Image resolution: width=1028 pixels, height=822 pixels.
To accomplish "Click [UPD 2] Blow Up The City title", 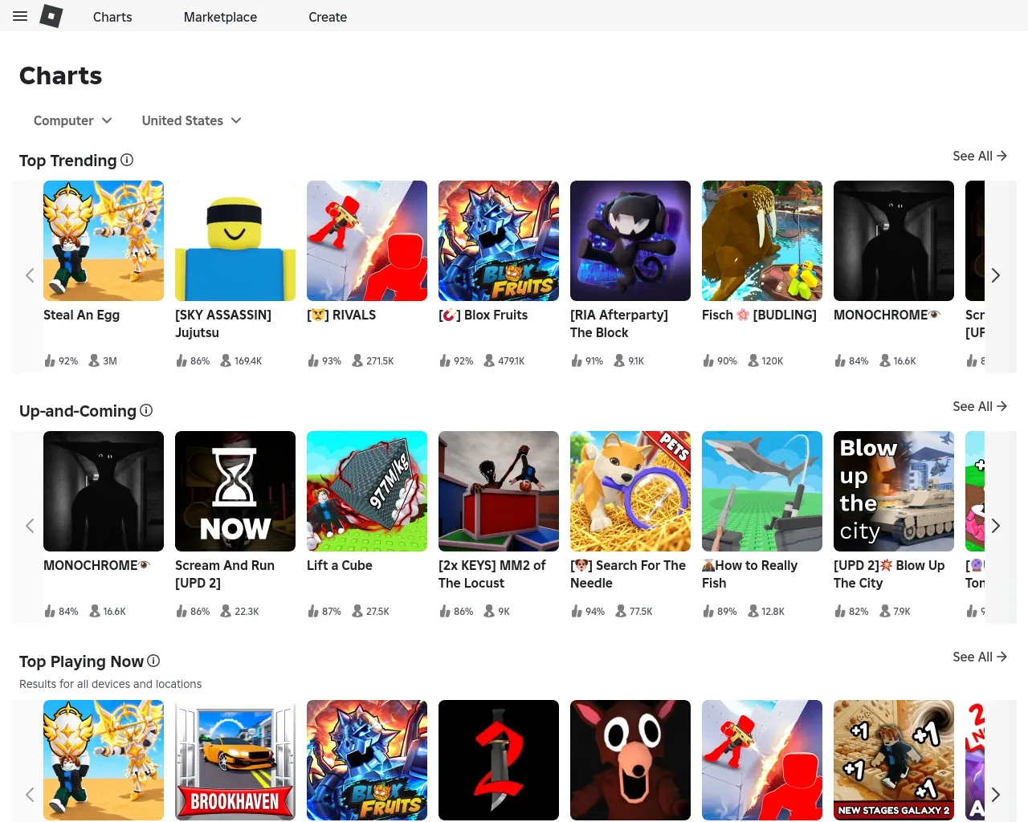I will 889,574.
